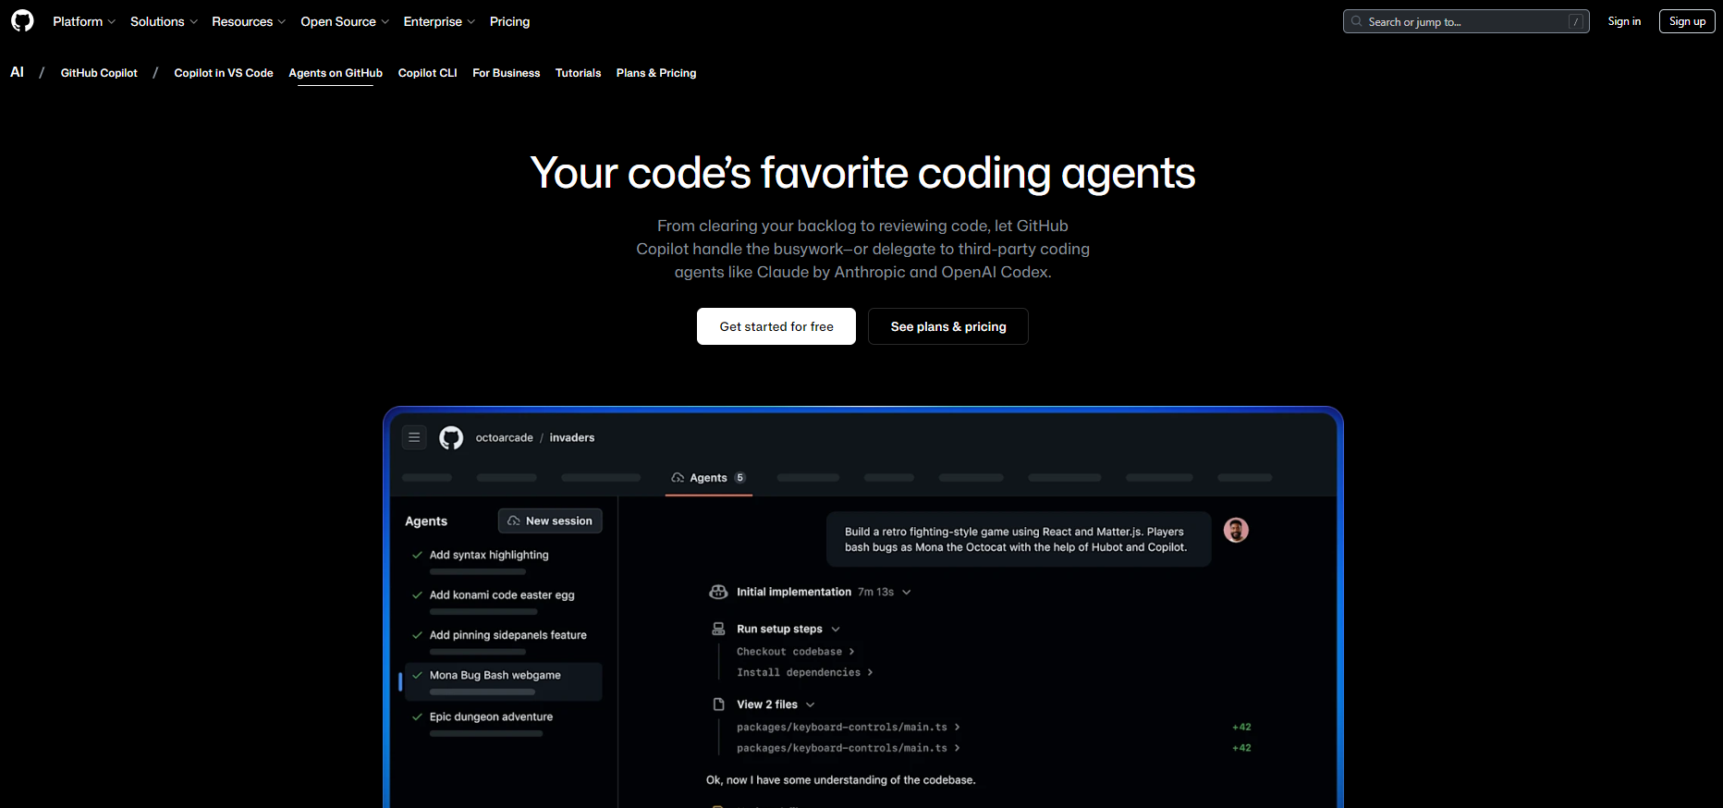Select the Mona Bug Bash webgame session

(503, 681)
